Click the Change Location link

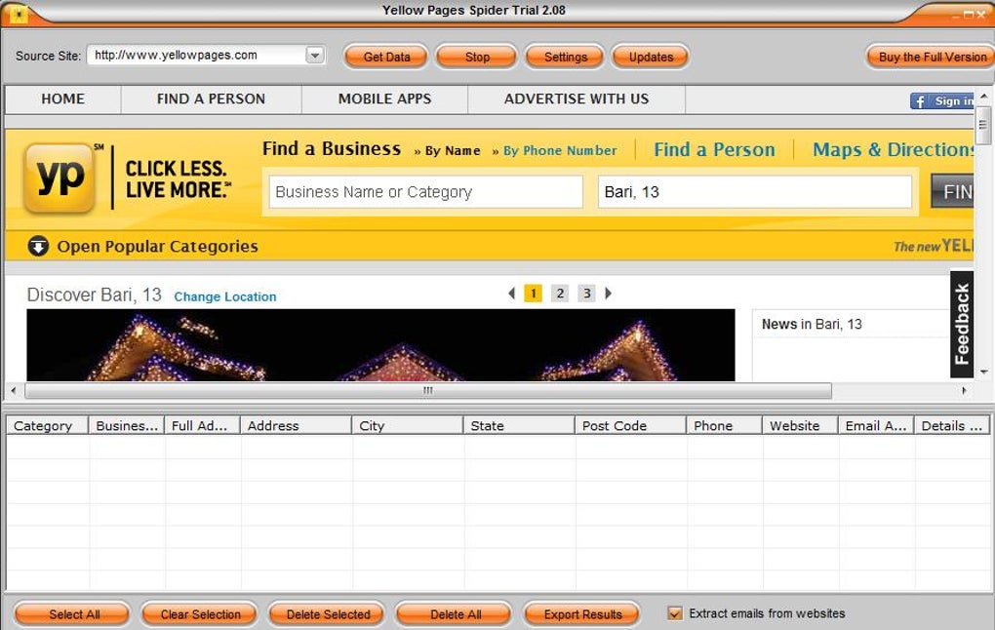click(x=225, y=296)
